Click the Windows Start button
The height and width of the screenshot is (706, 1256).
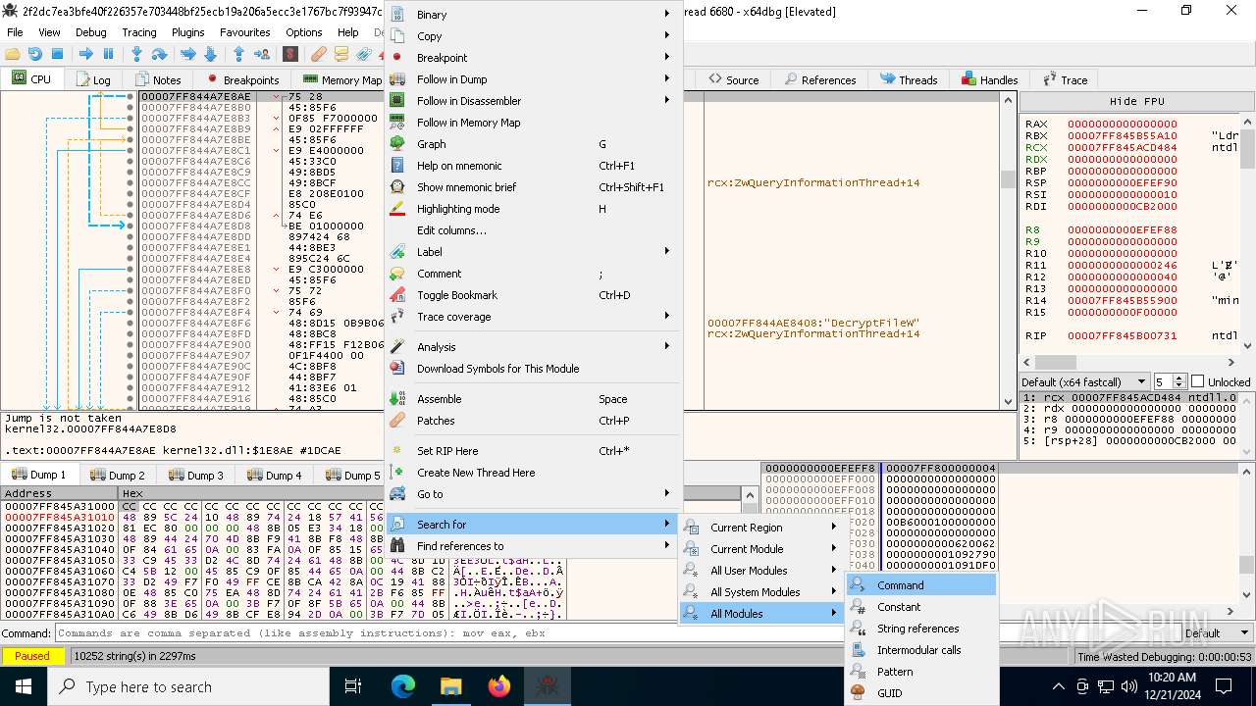tap(24, 686)
